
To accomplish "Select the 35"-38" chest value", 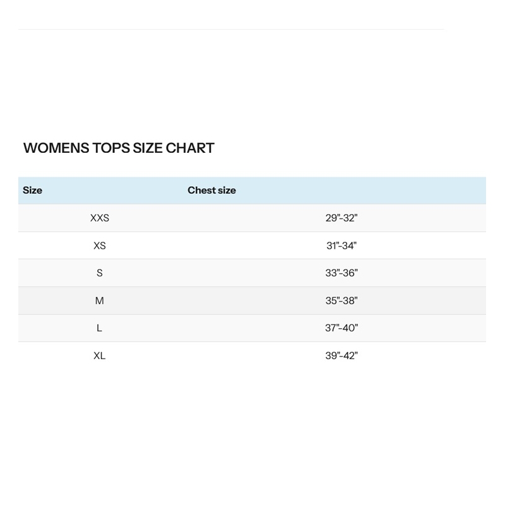I will [x=342, y=301].
